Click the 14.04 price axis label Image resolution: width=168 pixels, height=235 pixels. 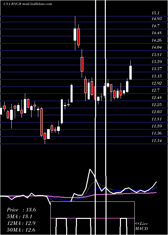[x=157, y=47]
